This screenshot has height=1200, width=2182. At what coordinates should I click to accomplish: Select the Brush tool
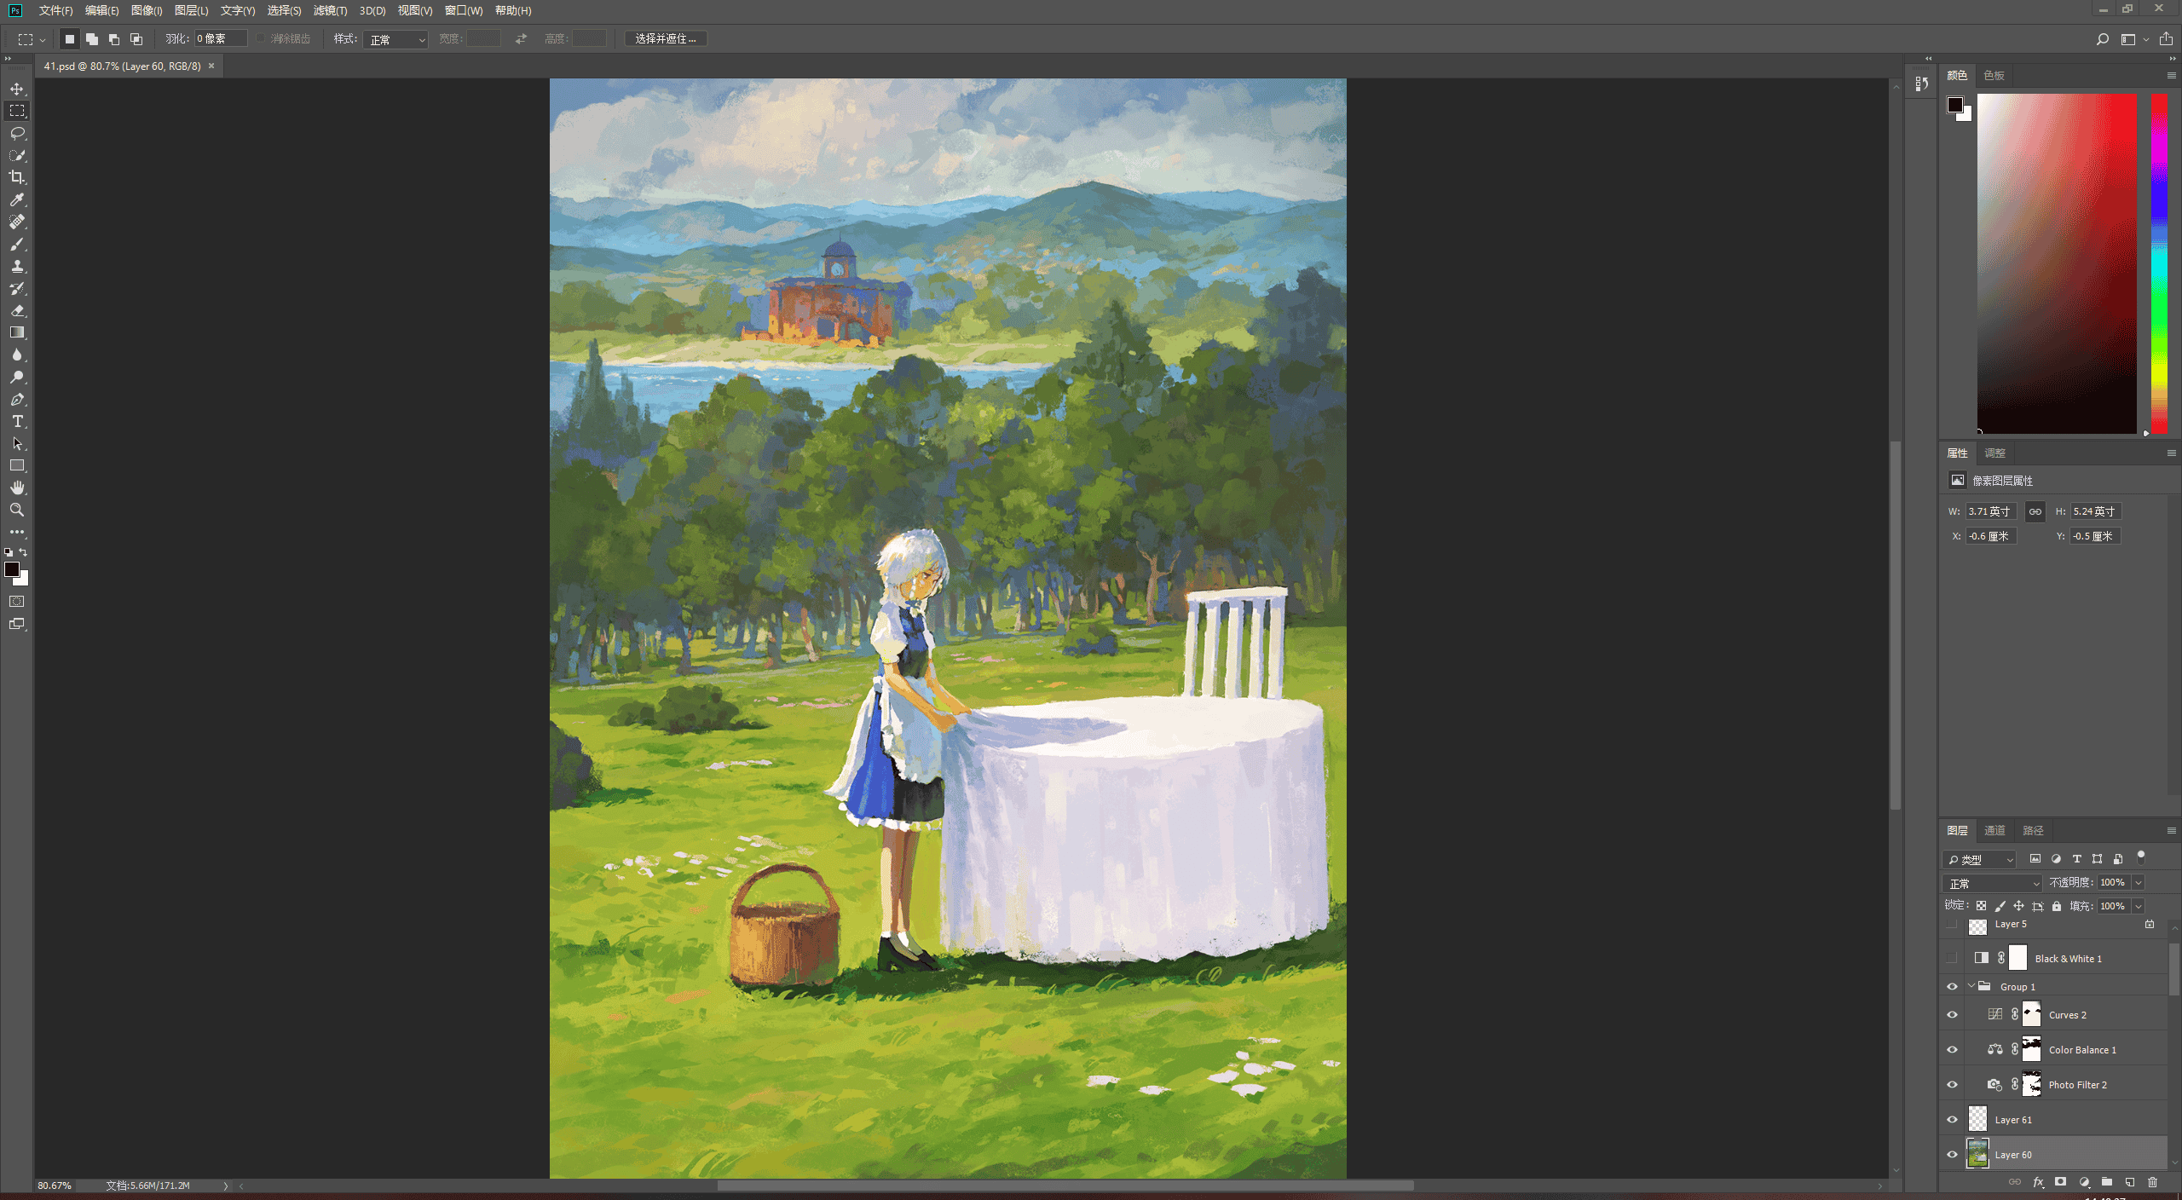click(x=17, y=244)
